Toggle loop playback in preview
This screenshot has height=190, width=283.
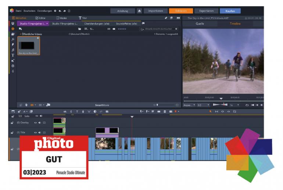[x=247, y=105]
